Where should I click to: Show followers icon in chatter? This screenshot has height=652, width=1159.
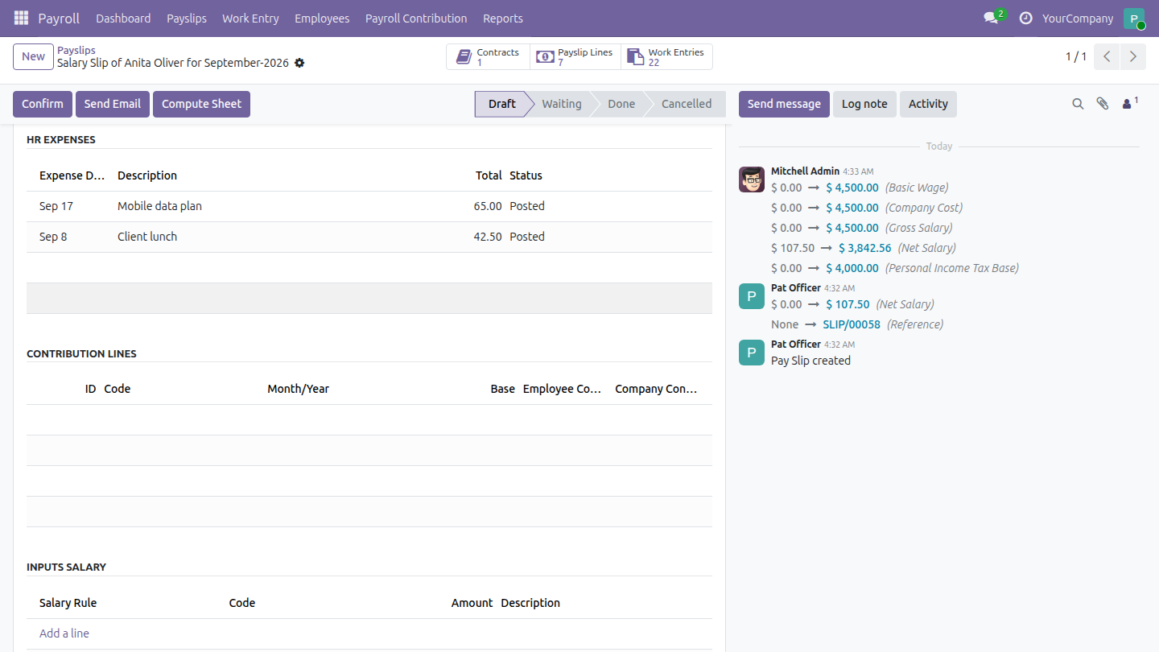[x=1130, y=103]
